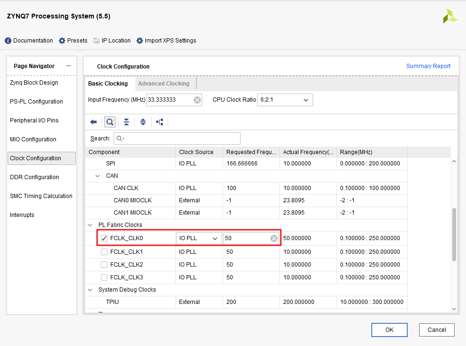Collapse the CAN tree group
This screenshot has height=346, width=466.
click(98, 176)
